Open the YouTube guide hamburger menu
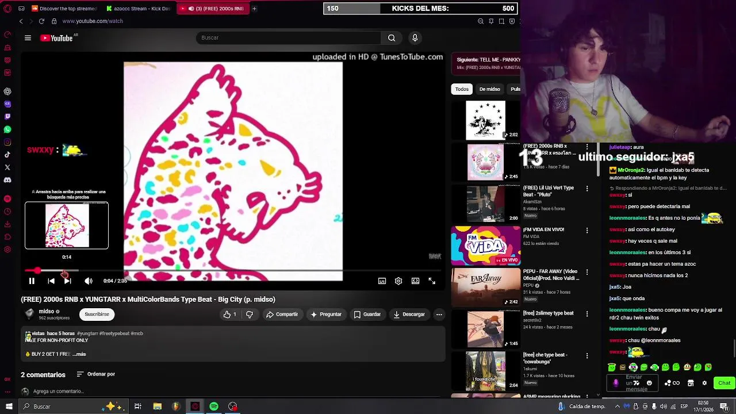Image resolution: width=736 pixels, height=414 pixels. (x=28, y=38)
